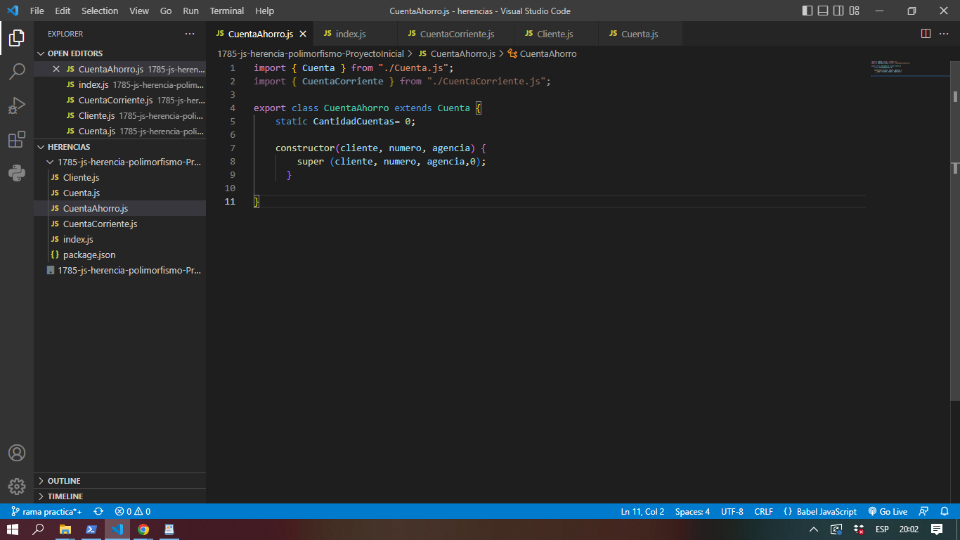Close CuentaAhorro.js in Open Editors list

(56, 69)
